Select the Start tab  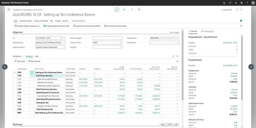[16, 21]
